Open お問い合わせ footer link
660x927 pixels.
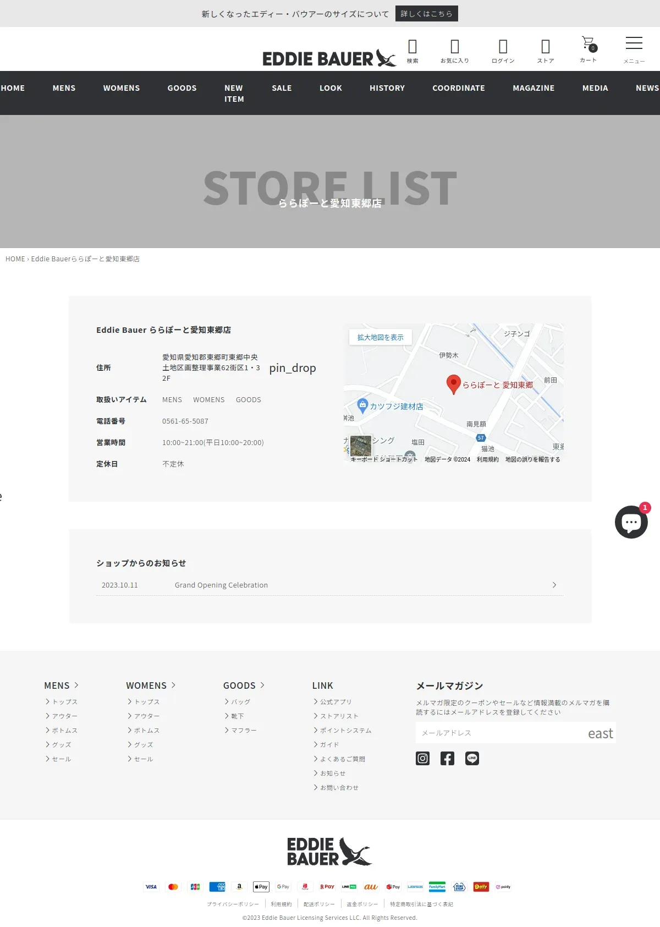(x=339, y=788)
